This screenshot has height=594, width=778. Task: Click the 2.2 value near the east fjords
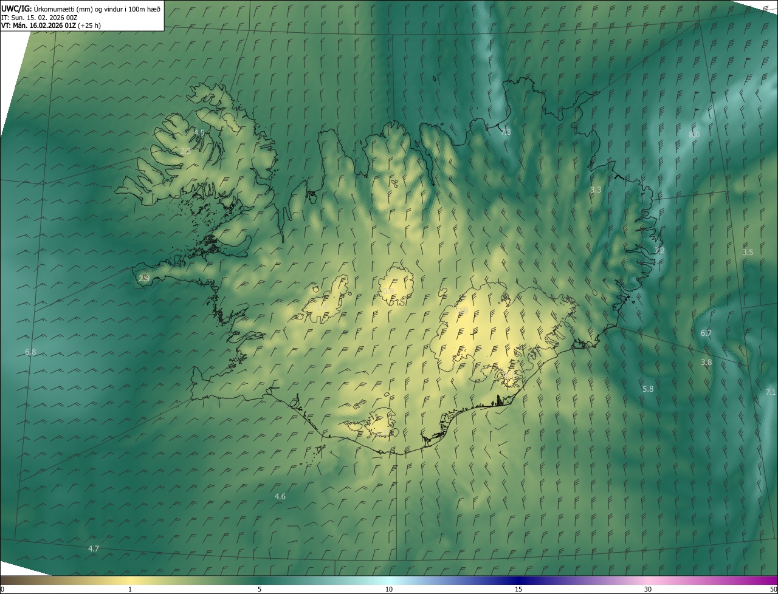coord(659,251)
